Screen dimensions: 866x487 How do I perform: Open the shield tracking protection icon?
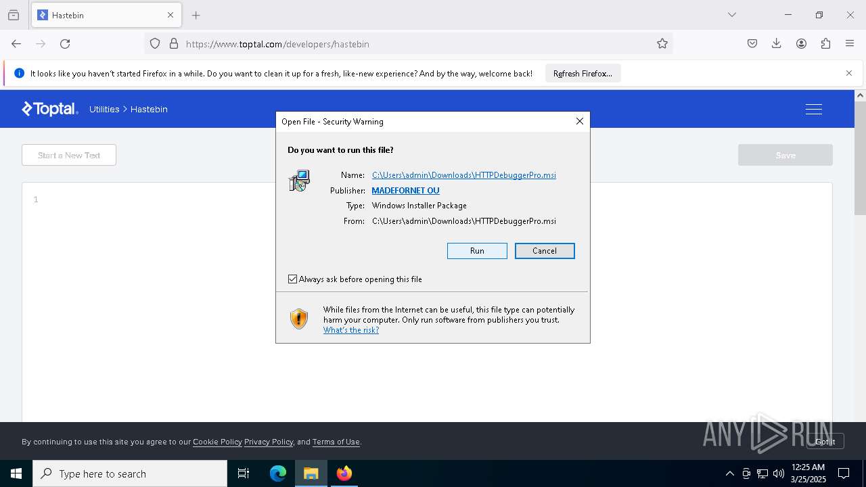click(155, 44)
